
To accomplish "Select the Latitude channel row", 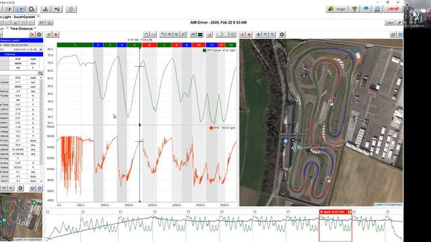I will point(20,149).
